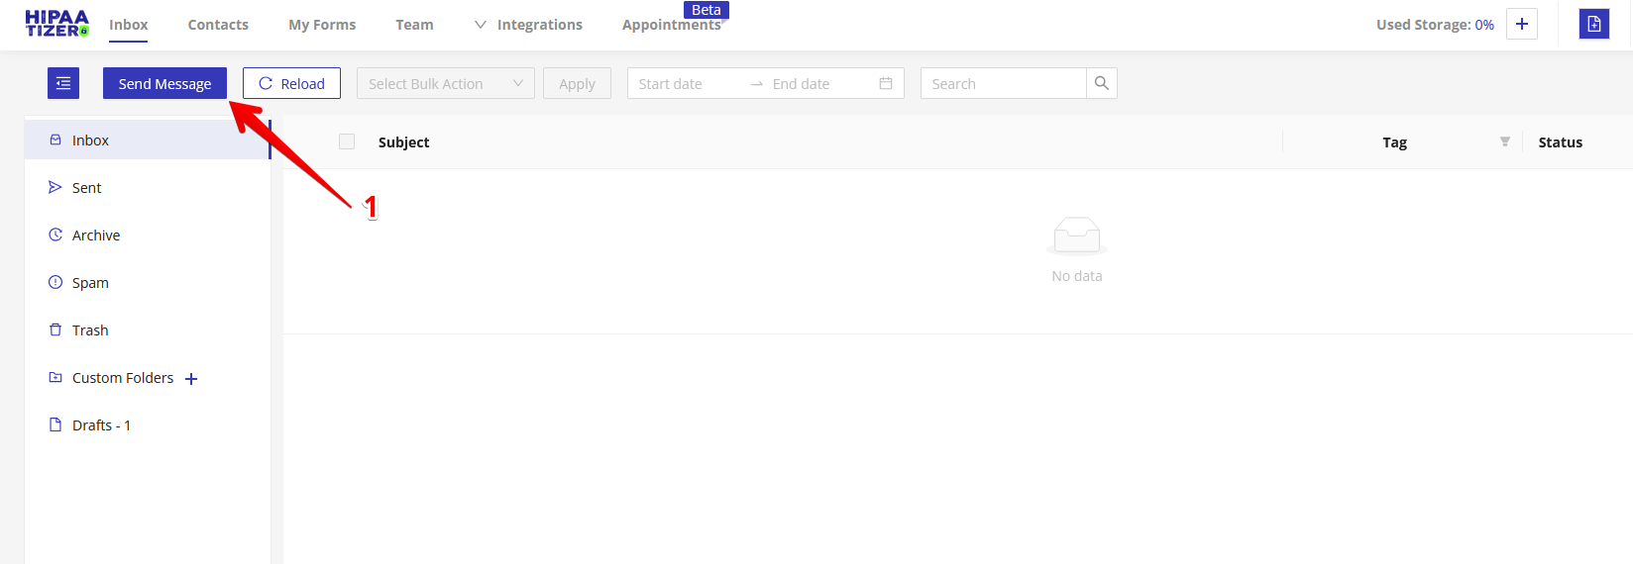
Task: Click the add storage plus icon
Action: [1521, 24]
